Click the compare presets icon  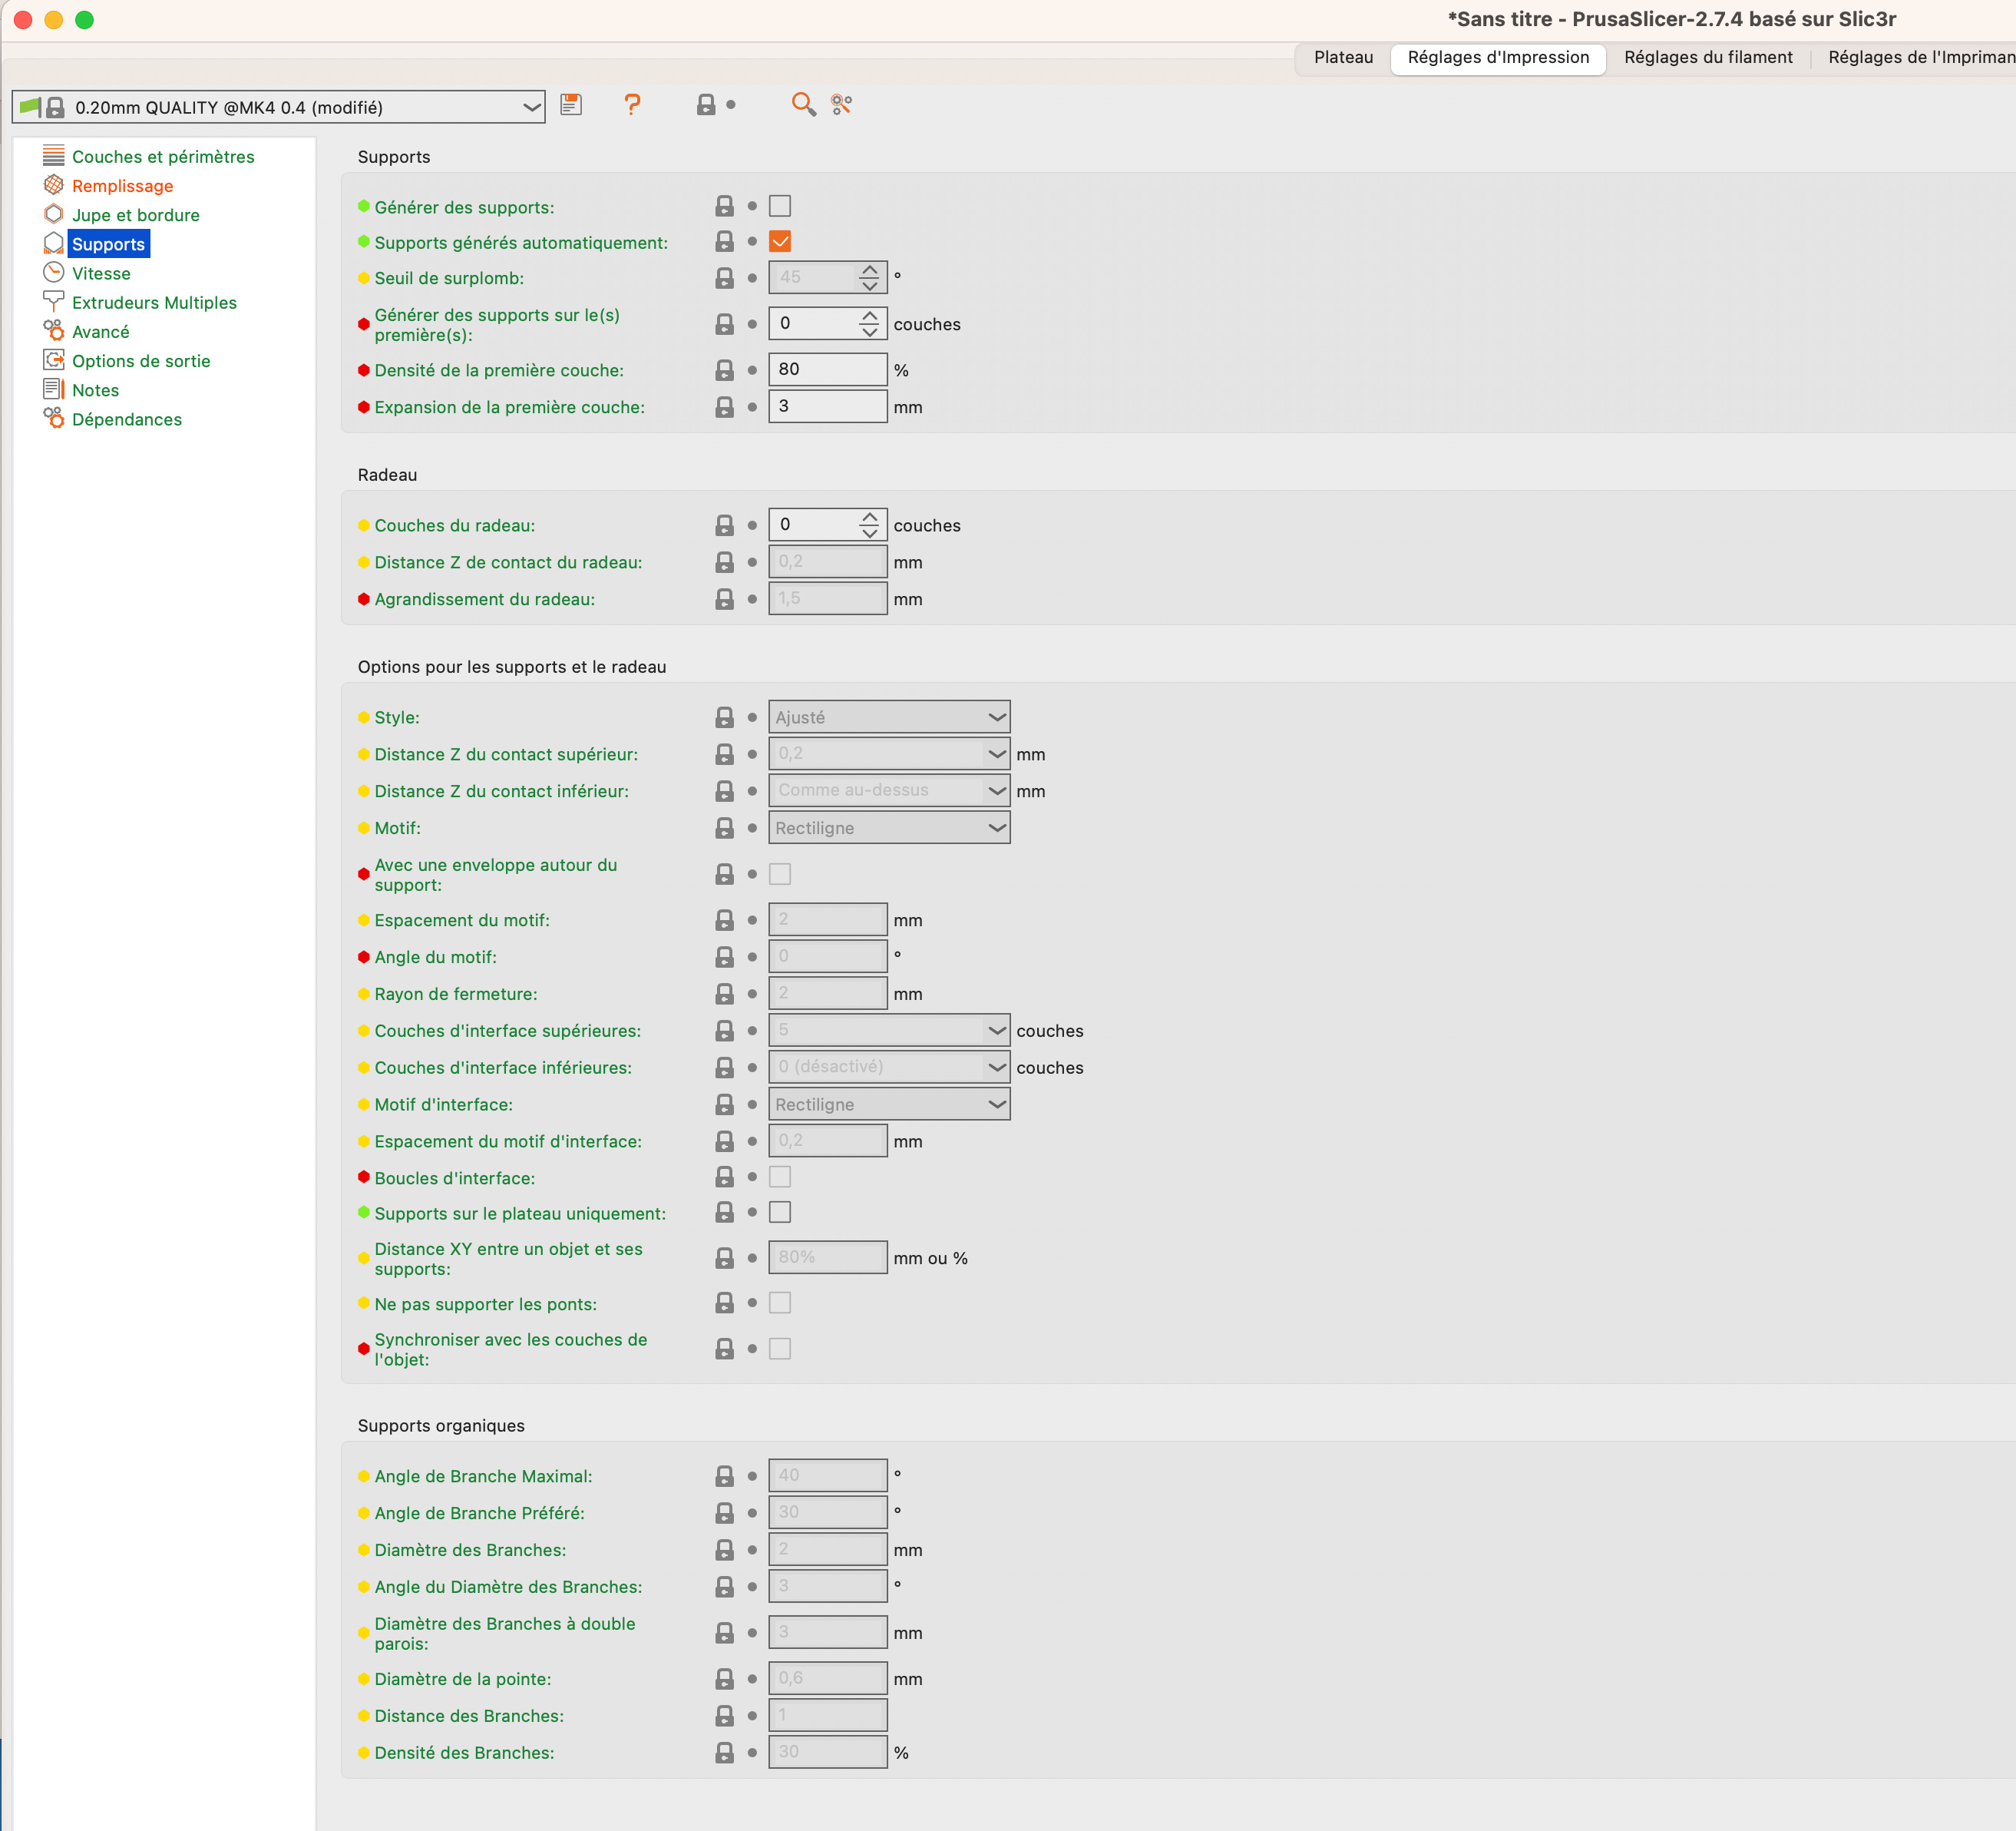842,104
